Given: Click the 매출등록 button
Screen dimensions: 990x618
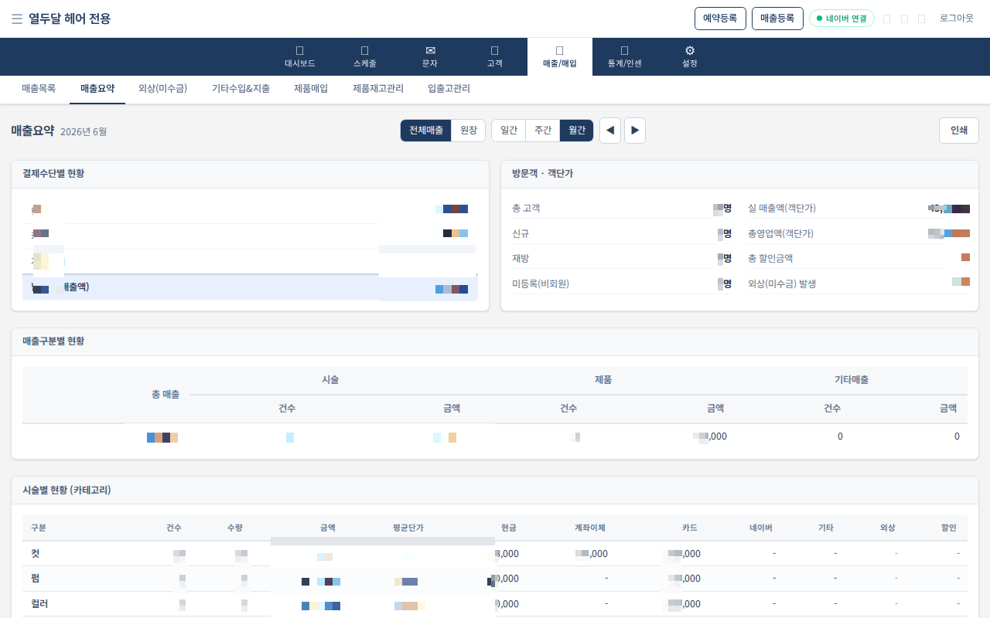Looking at the screenshot, I should tap(777, 19).
